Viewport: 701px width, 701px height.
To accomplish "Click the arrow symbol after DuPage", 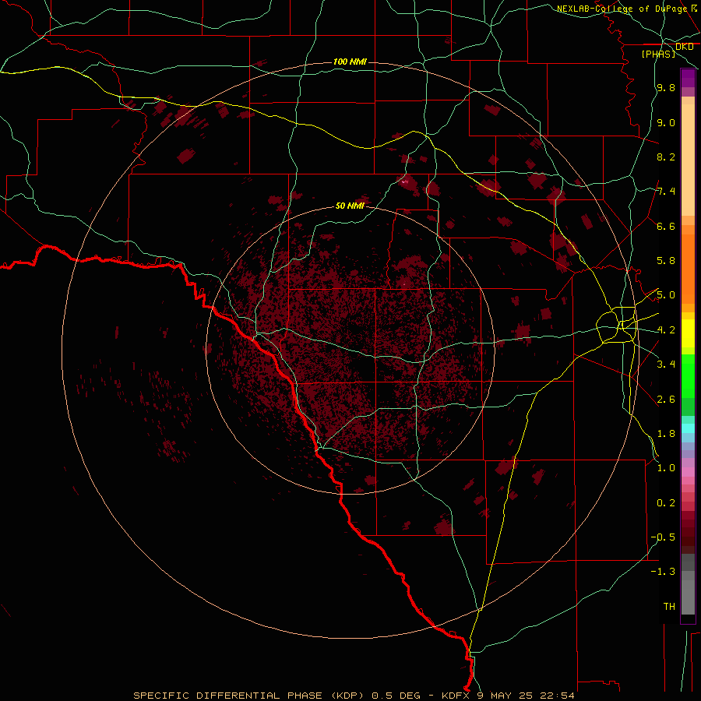I will tap(694, 8).
